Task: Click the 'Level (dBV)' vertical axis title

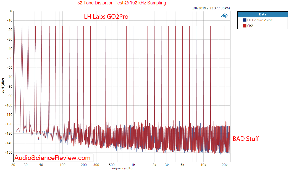Action: (x=3, y=86)
